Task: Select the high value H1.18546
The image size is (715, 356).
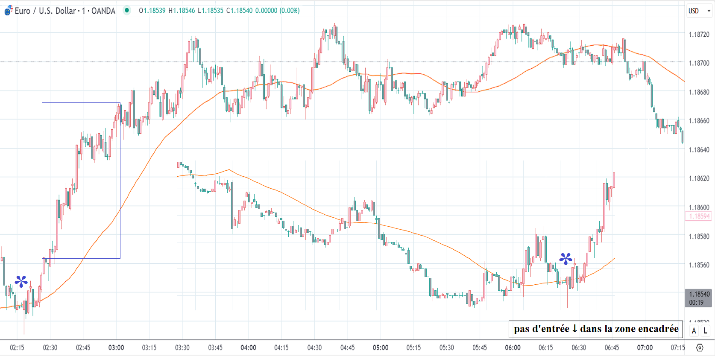Action: (x=182, y=11)
